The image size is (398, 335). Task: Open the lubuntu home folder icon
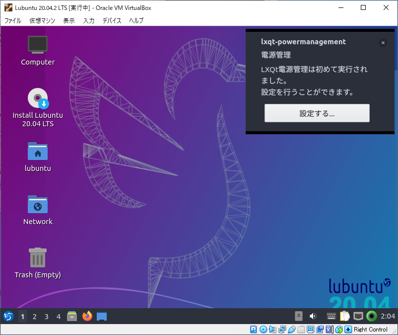(38, 157)
